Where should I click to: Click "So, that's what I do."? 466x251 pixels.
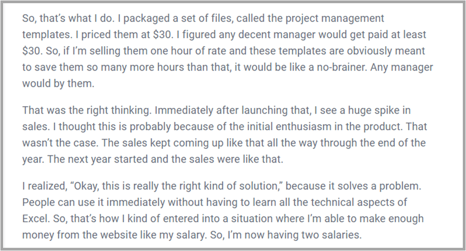coord(68,18)
